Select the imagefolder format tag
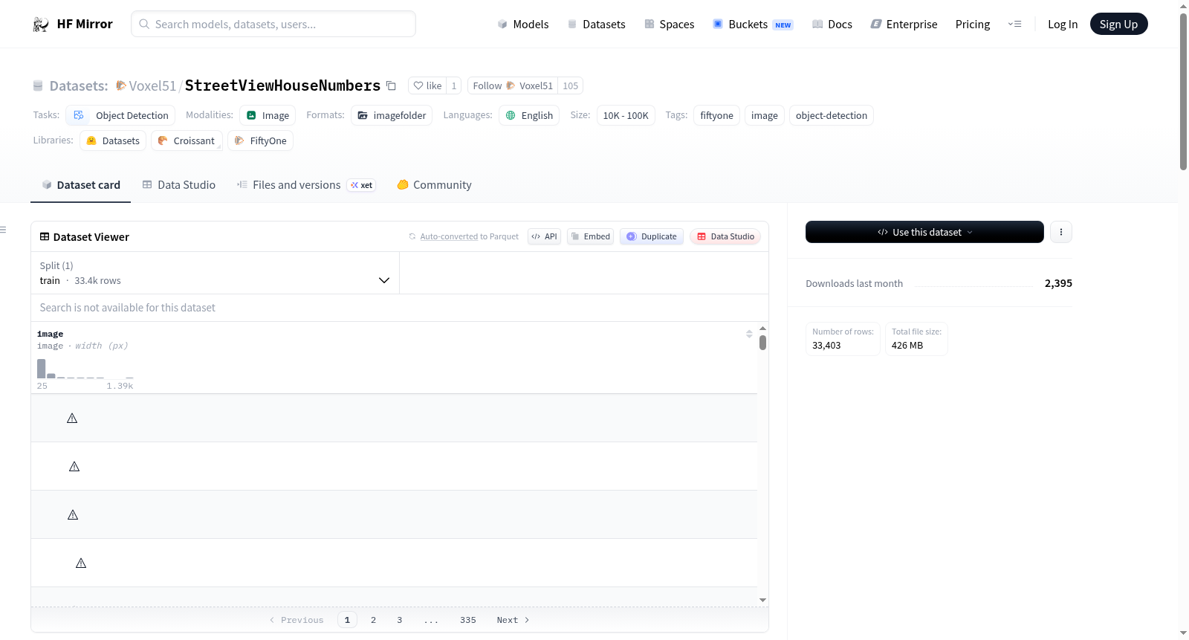The image size is (1189, 640). pos(392,115)
